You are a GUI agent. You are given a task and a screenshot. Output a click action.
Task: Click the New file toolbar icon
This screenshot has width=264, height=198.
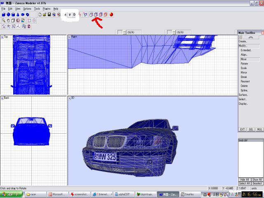click(x=40, y=14)
